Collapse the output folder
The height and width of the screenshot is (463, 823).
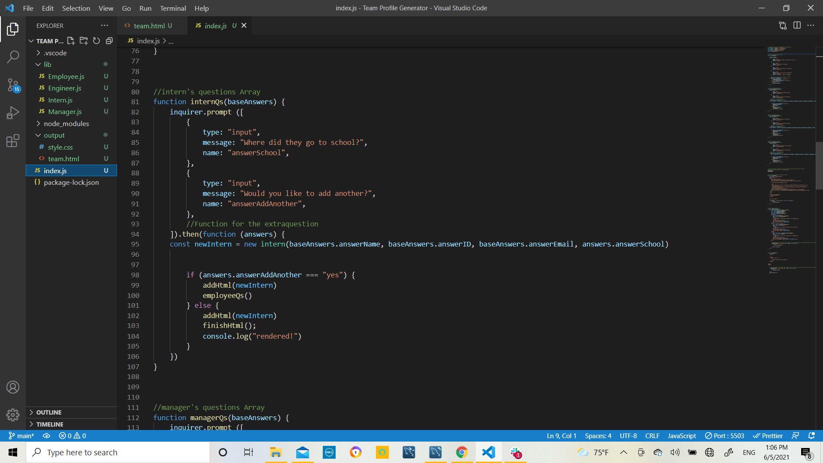pos(71,135)
